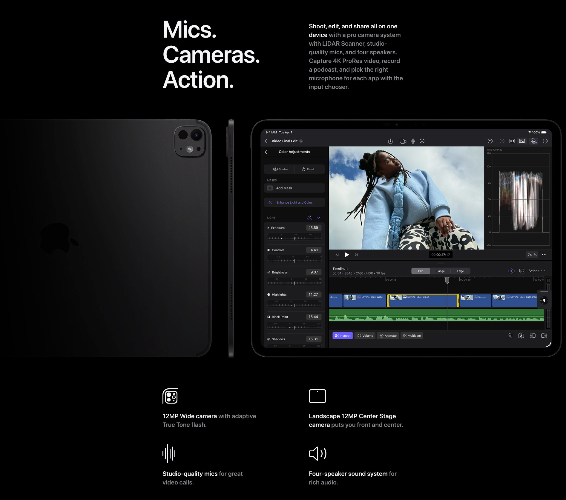Image resolution: width=566 pixels, height=500 pixels.
Task: Click the magic wand in Light section
Action: (x=309, y=218)
